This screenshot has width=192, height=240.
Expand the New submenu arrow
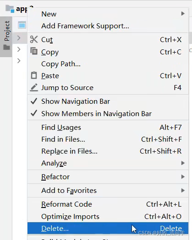click(x=183, y=14)
